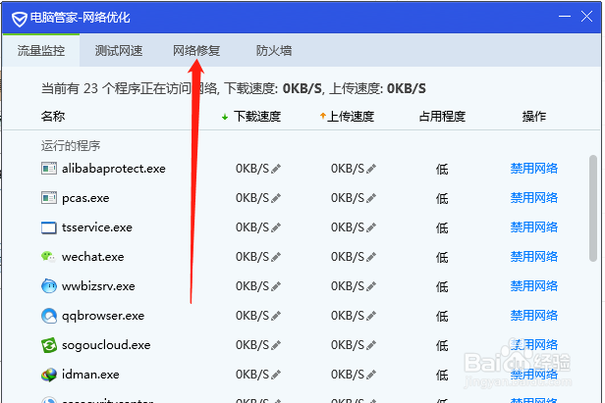Switch to the 测试网速 tab
The height and width of the screenshot is (403, 605).
pos(119,50)
